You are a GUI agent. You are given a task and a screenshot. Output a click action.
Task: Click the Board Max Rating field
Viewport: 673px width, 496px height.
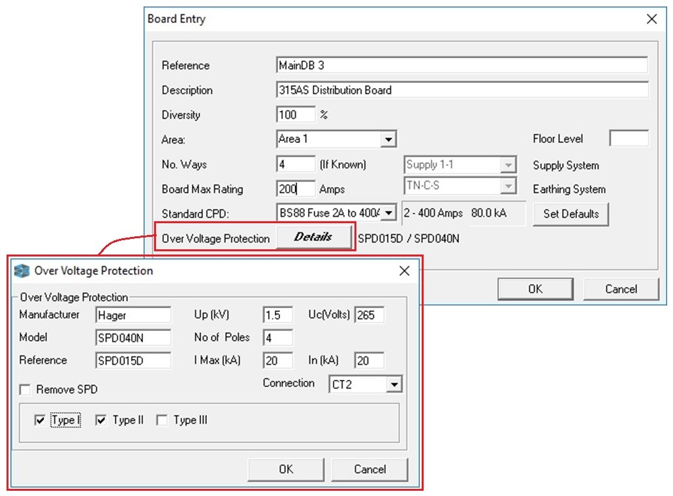(296, 189)
